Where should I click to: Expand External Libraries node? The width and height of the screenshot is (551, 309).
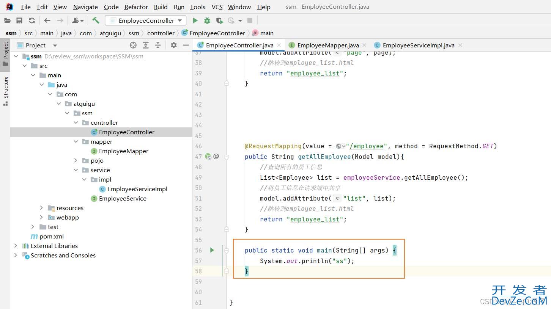coord(16,246)
